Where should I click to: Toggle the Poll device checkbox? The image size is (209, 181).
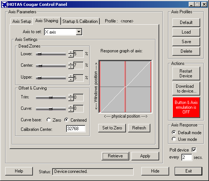pos(194,150)
